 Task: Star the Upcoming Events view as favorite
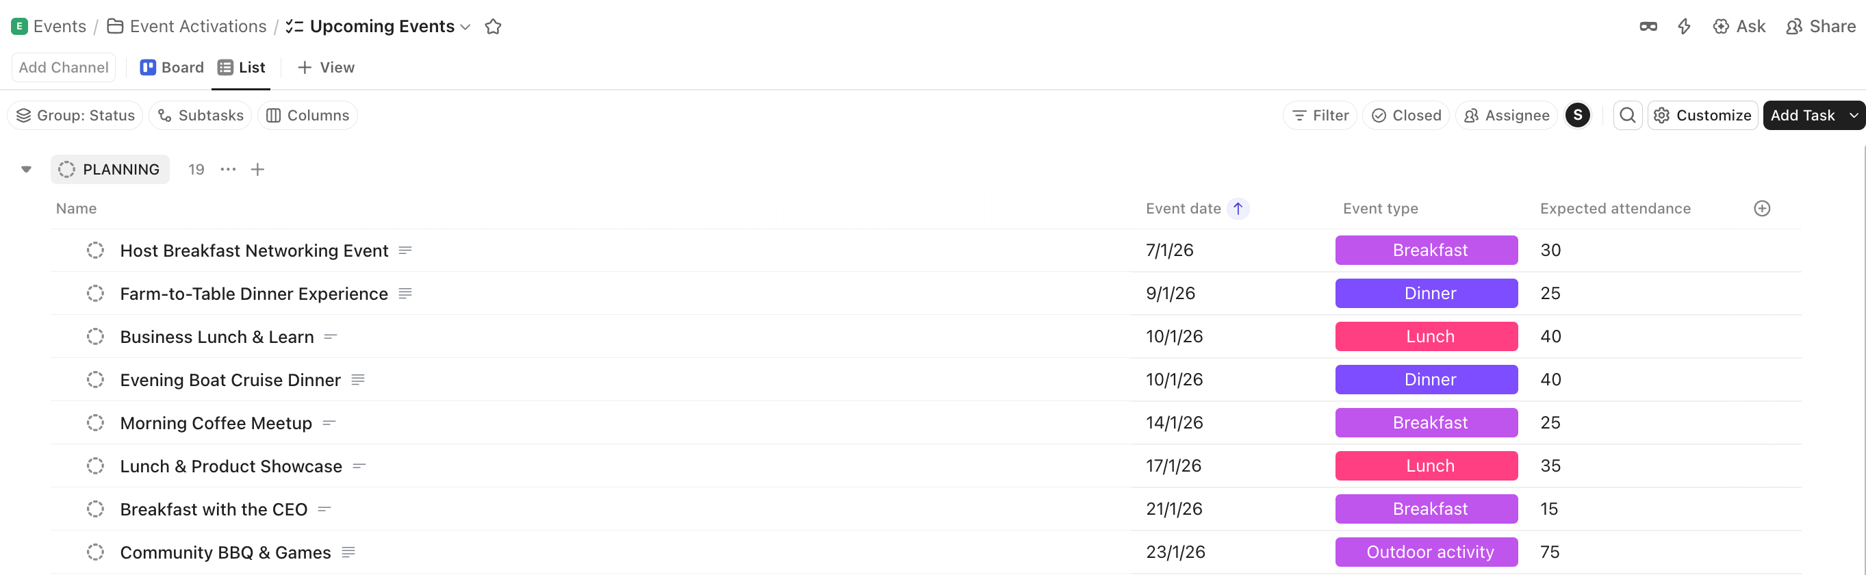tap(494, 26)
